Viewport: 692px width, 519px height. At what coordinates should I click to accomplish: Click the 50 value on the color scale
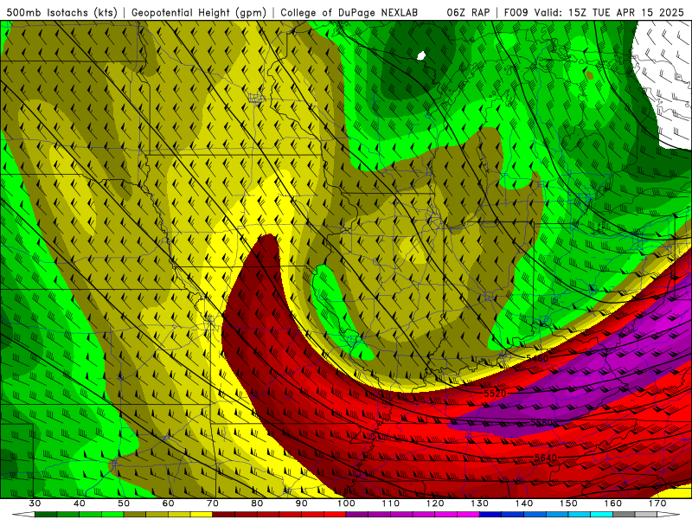pyautogui.click(x=124, y=503)
